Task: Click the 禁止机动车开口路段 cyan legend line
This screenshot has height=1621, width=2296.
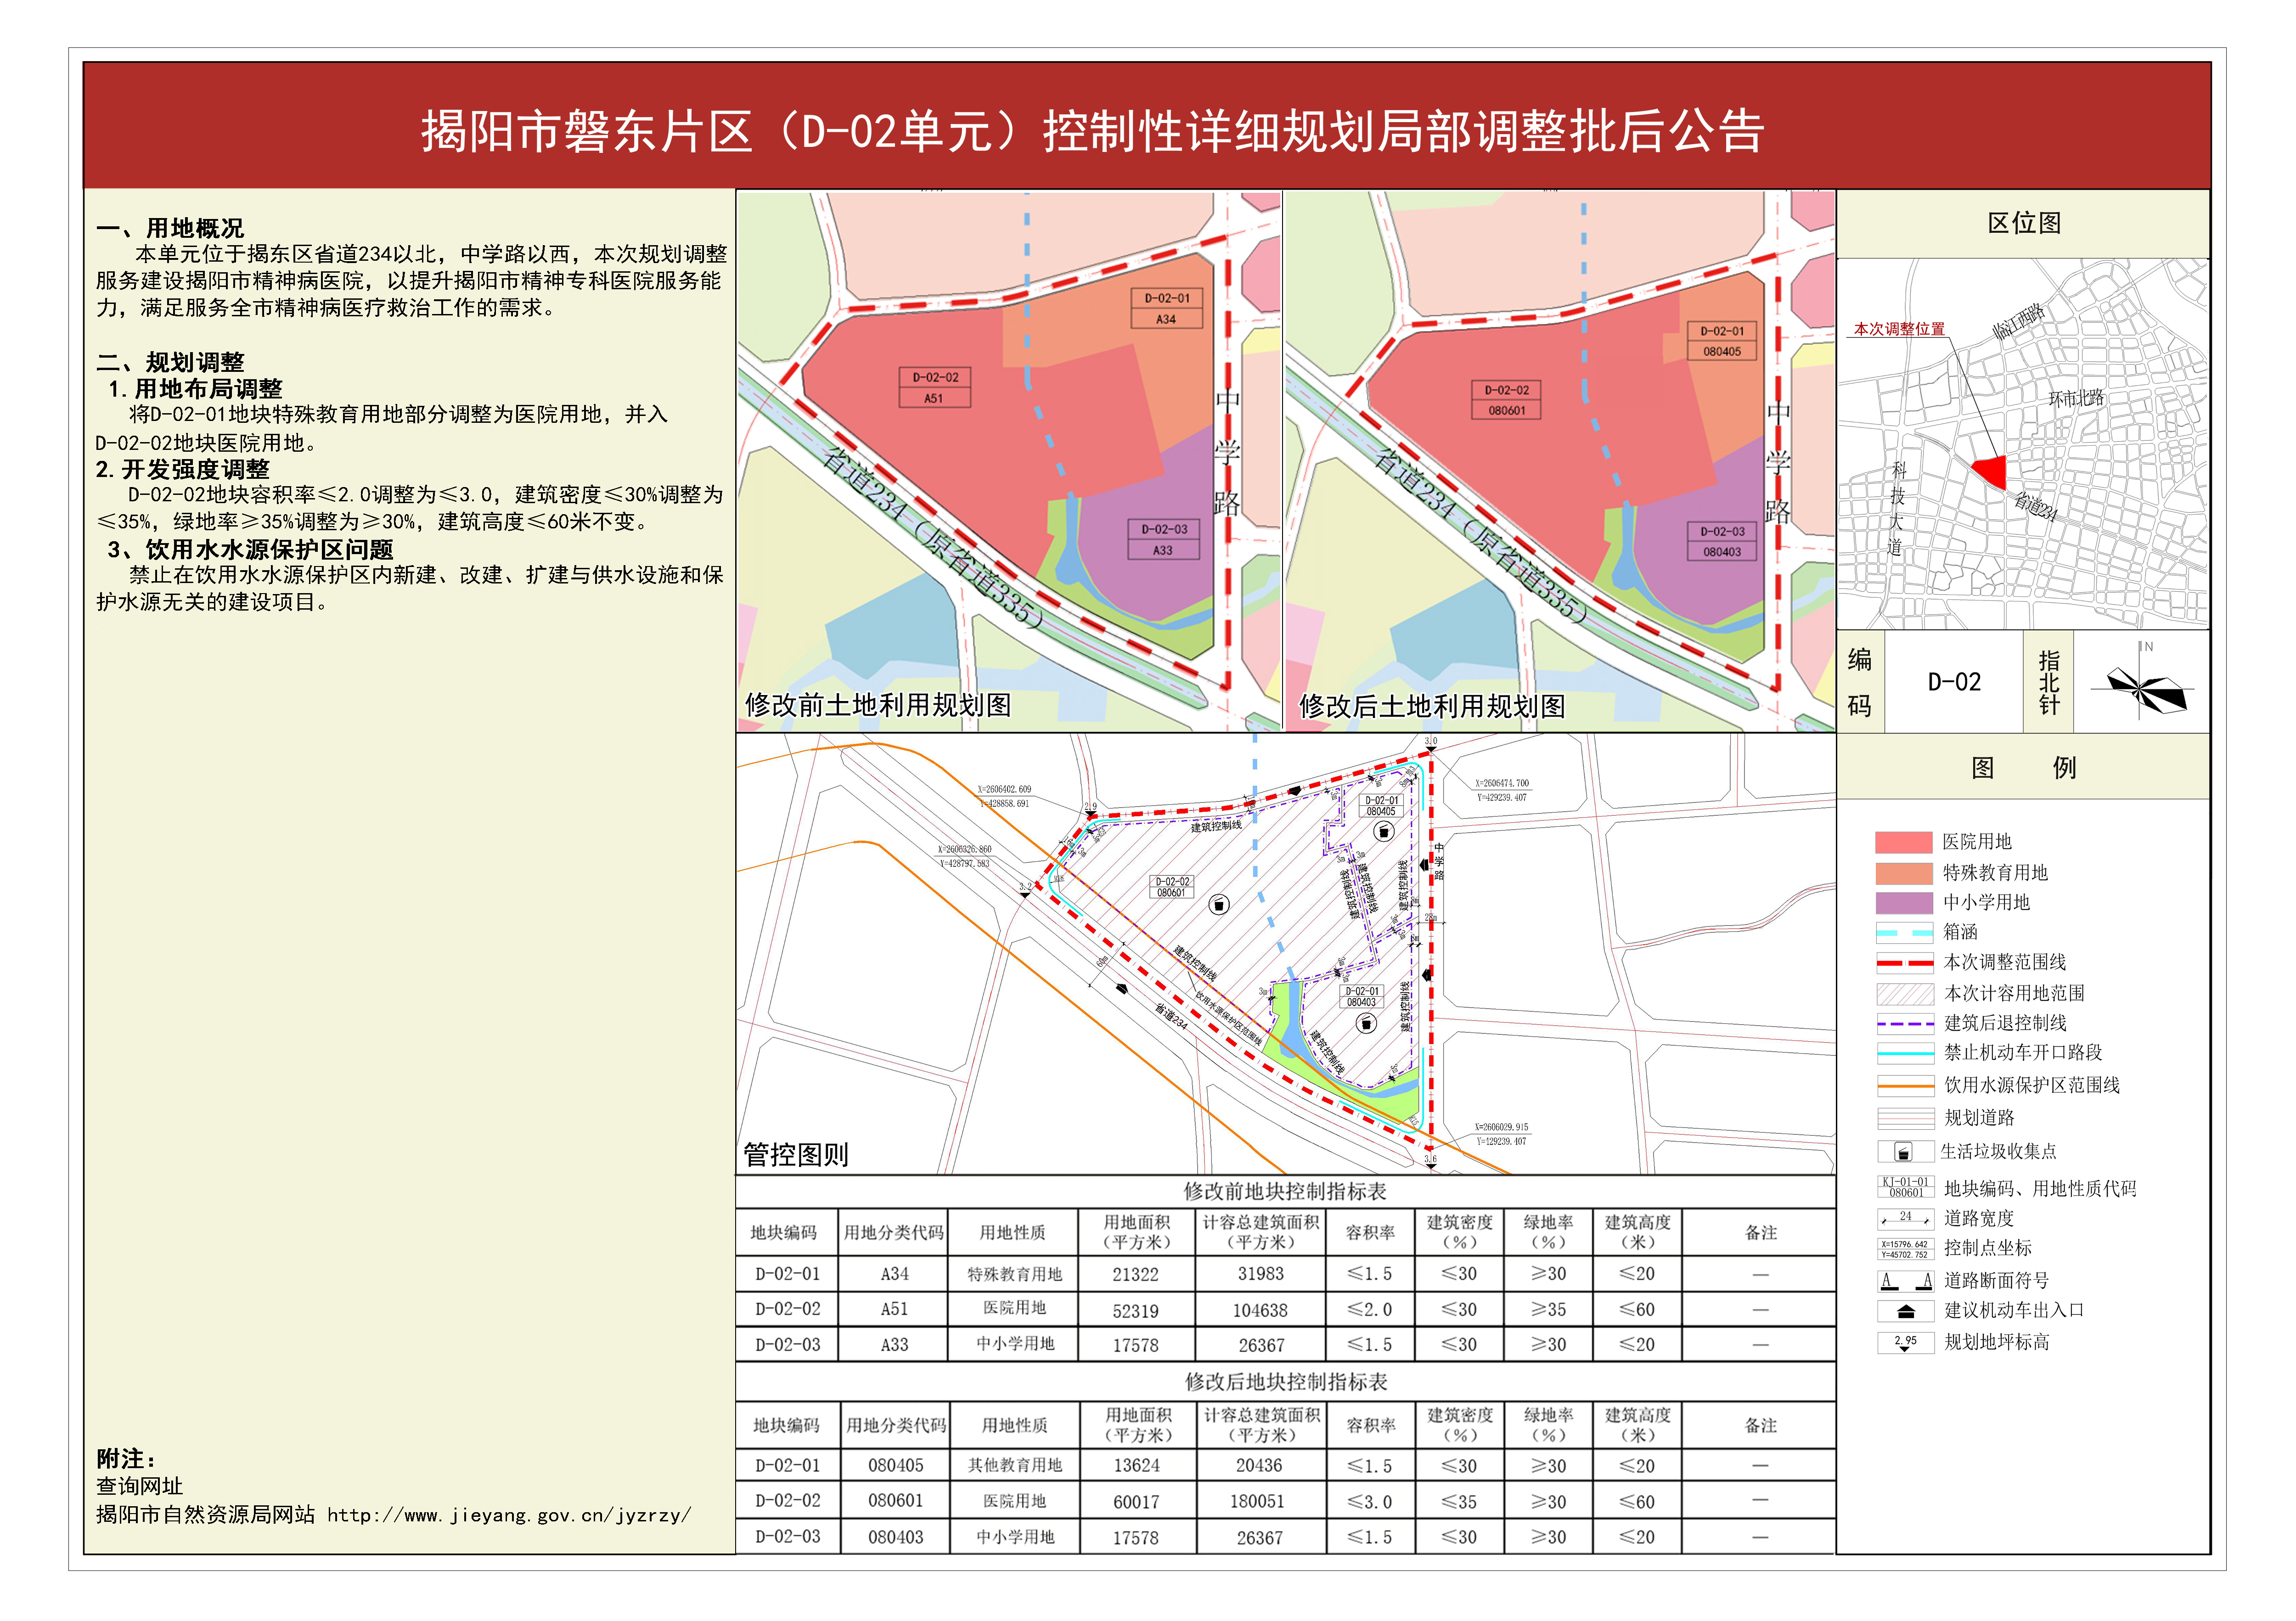Action: coord(1905,1054)
